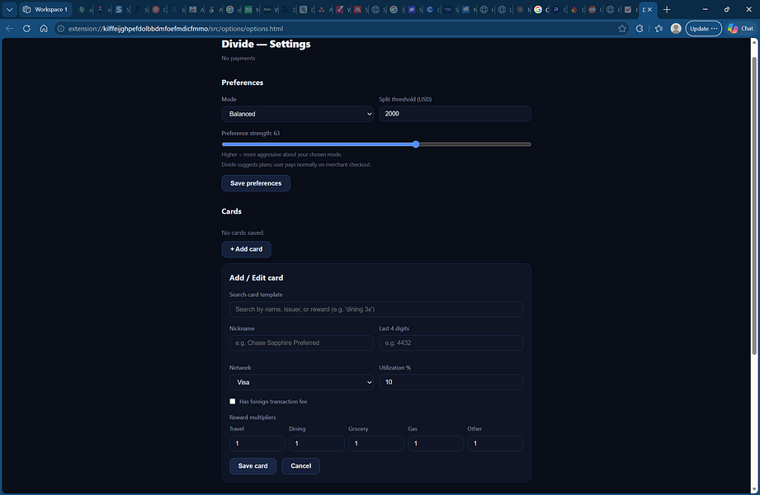Close the active Divide settings tab

pyautogui.click(x=649, y=10)
